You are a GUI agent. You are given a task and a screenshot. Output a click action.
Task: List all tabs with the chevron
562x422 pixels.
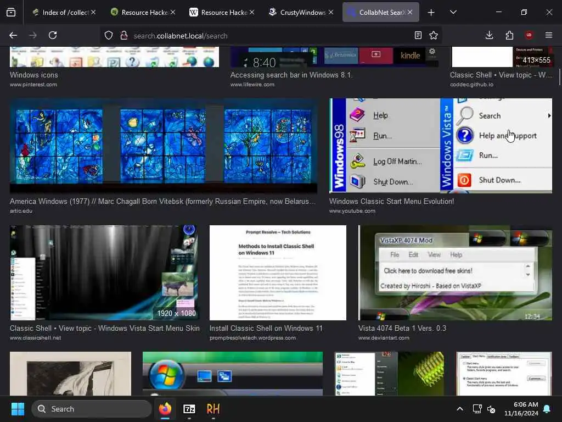point(453,12)
